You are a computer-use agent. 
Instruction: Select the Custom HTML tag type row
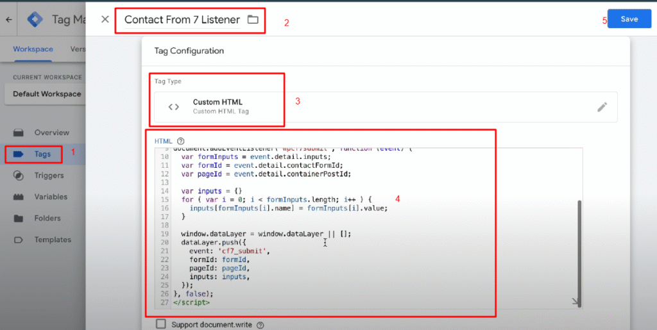pyautogui.click(x=386, y=107)
